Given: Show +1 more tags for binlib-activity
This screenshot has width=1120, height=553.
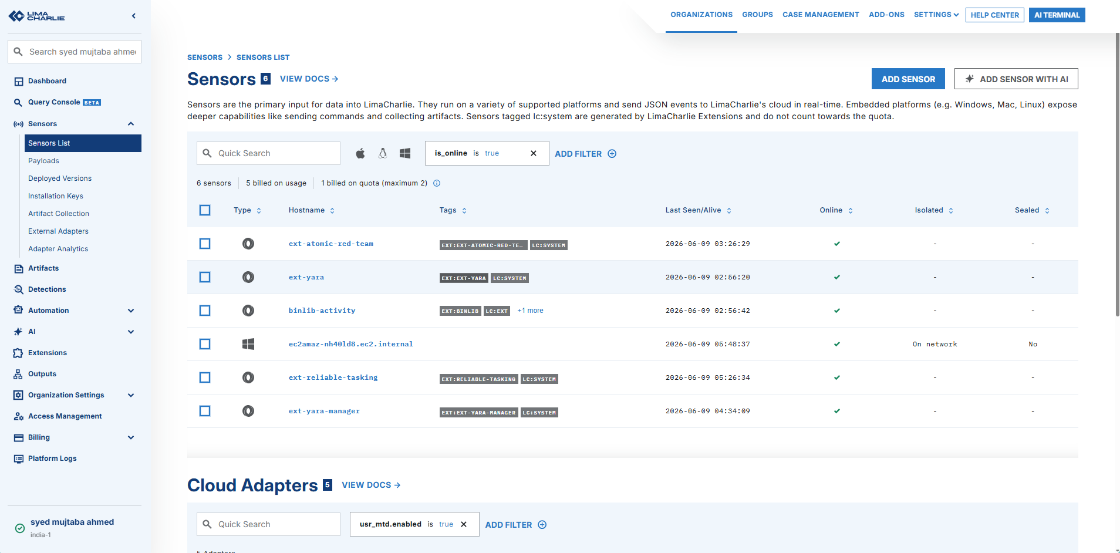Looking at the screenshot, I should 530,311.
